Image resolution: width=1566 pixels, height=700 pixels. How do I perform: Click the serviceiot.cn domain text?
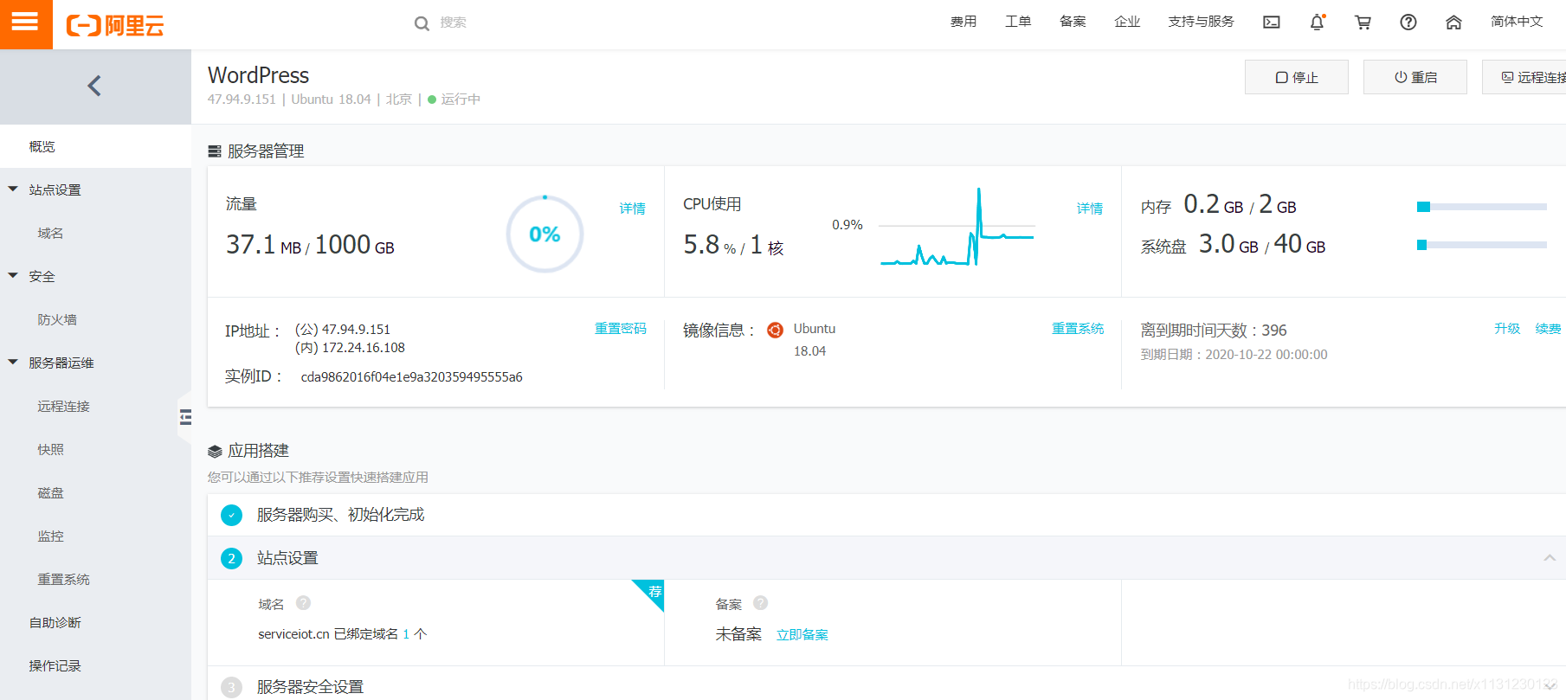tap(293, 634)
